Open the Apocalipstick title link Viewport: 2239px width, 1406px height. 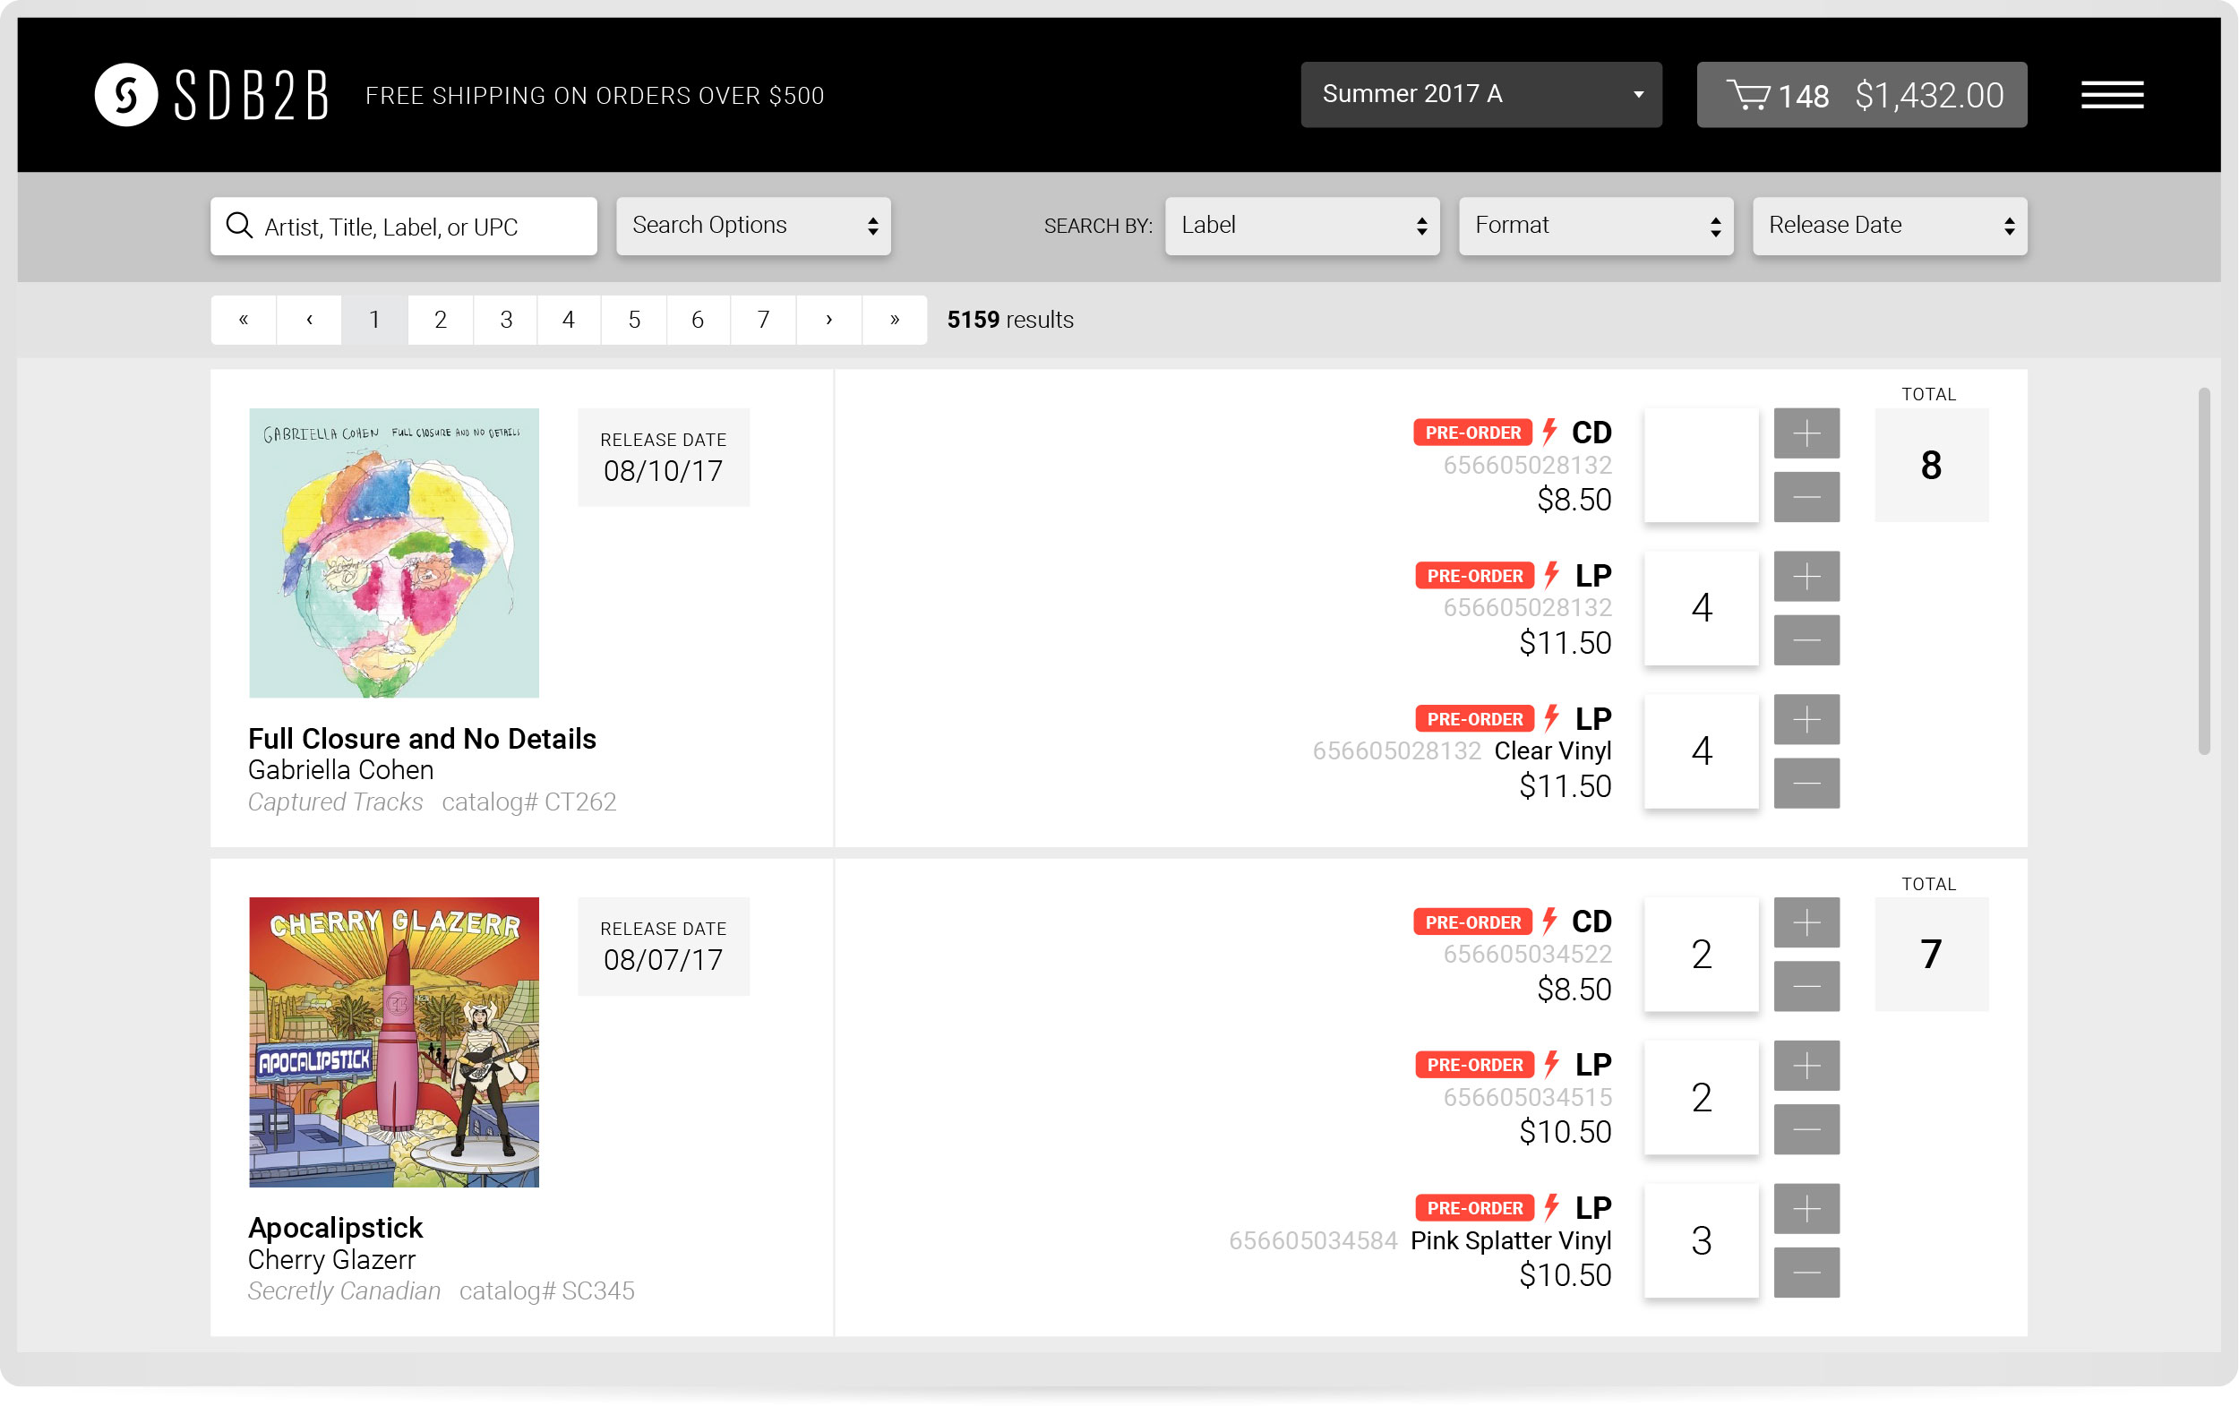click(336, 1228)
